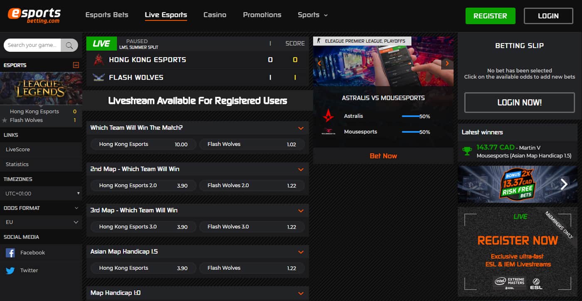This screenshot has height=301, width=582.
Task: Click the Astralis team logo
Action: (328, 116)
